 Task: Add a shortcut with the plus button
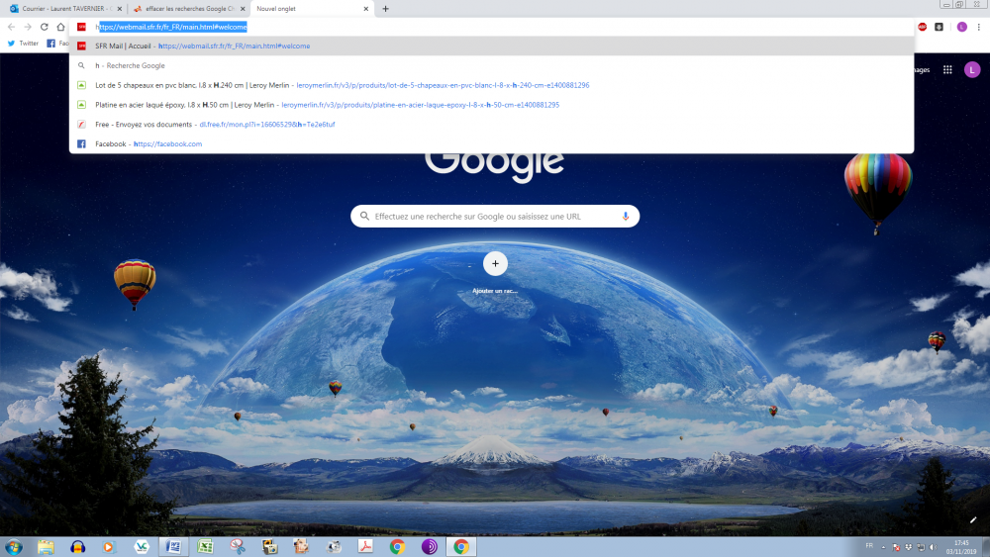pyautogui.click(x=495, y=264)
